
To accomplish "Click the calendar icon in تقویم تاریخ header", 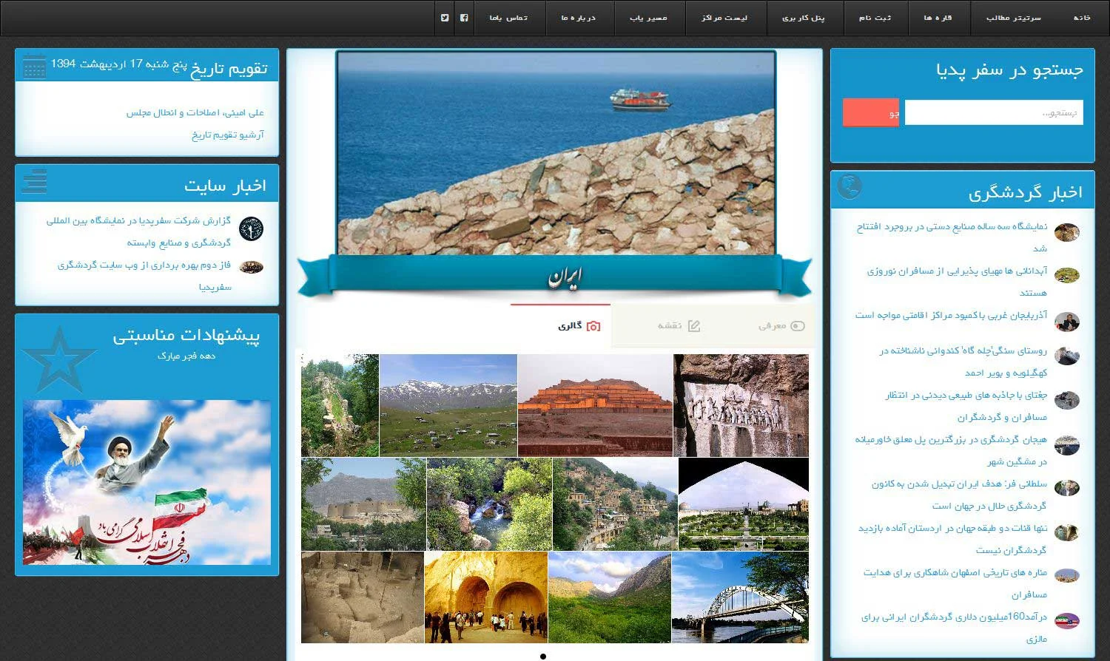I will click(34, 67).
